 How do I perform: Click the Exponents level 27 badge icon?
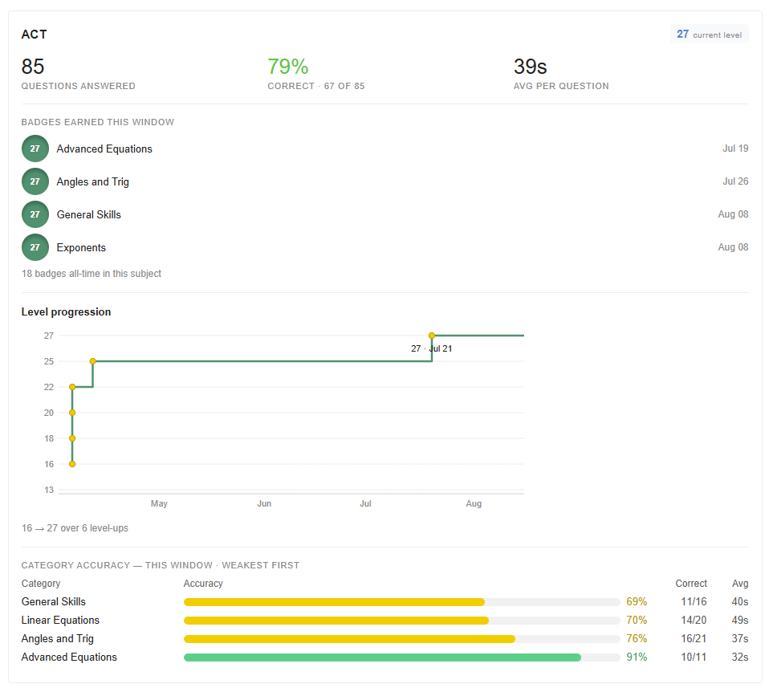[x=35, y=247]
